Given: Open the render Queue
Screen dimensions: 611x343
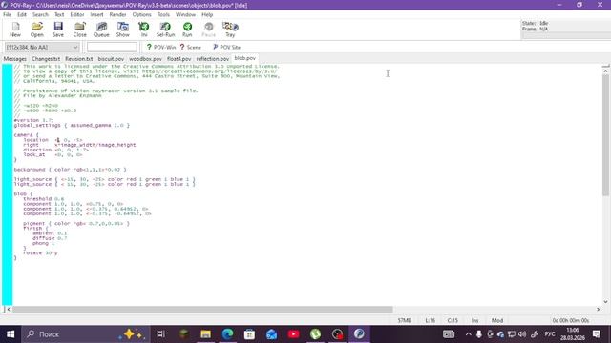Looking at the screenshot, I should point(101,30).
